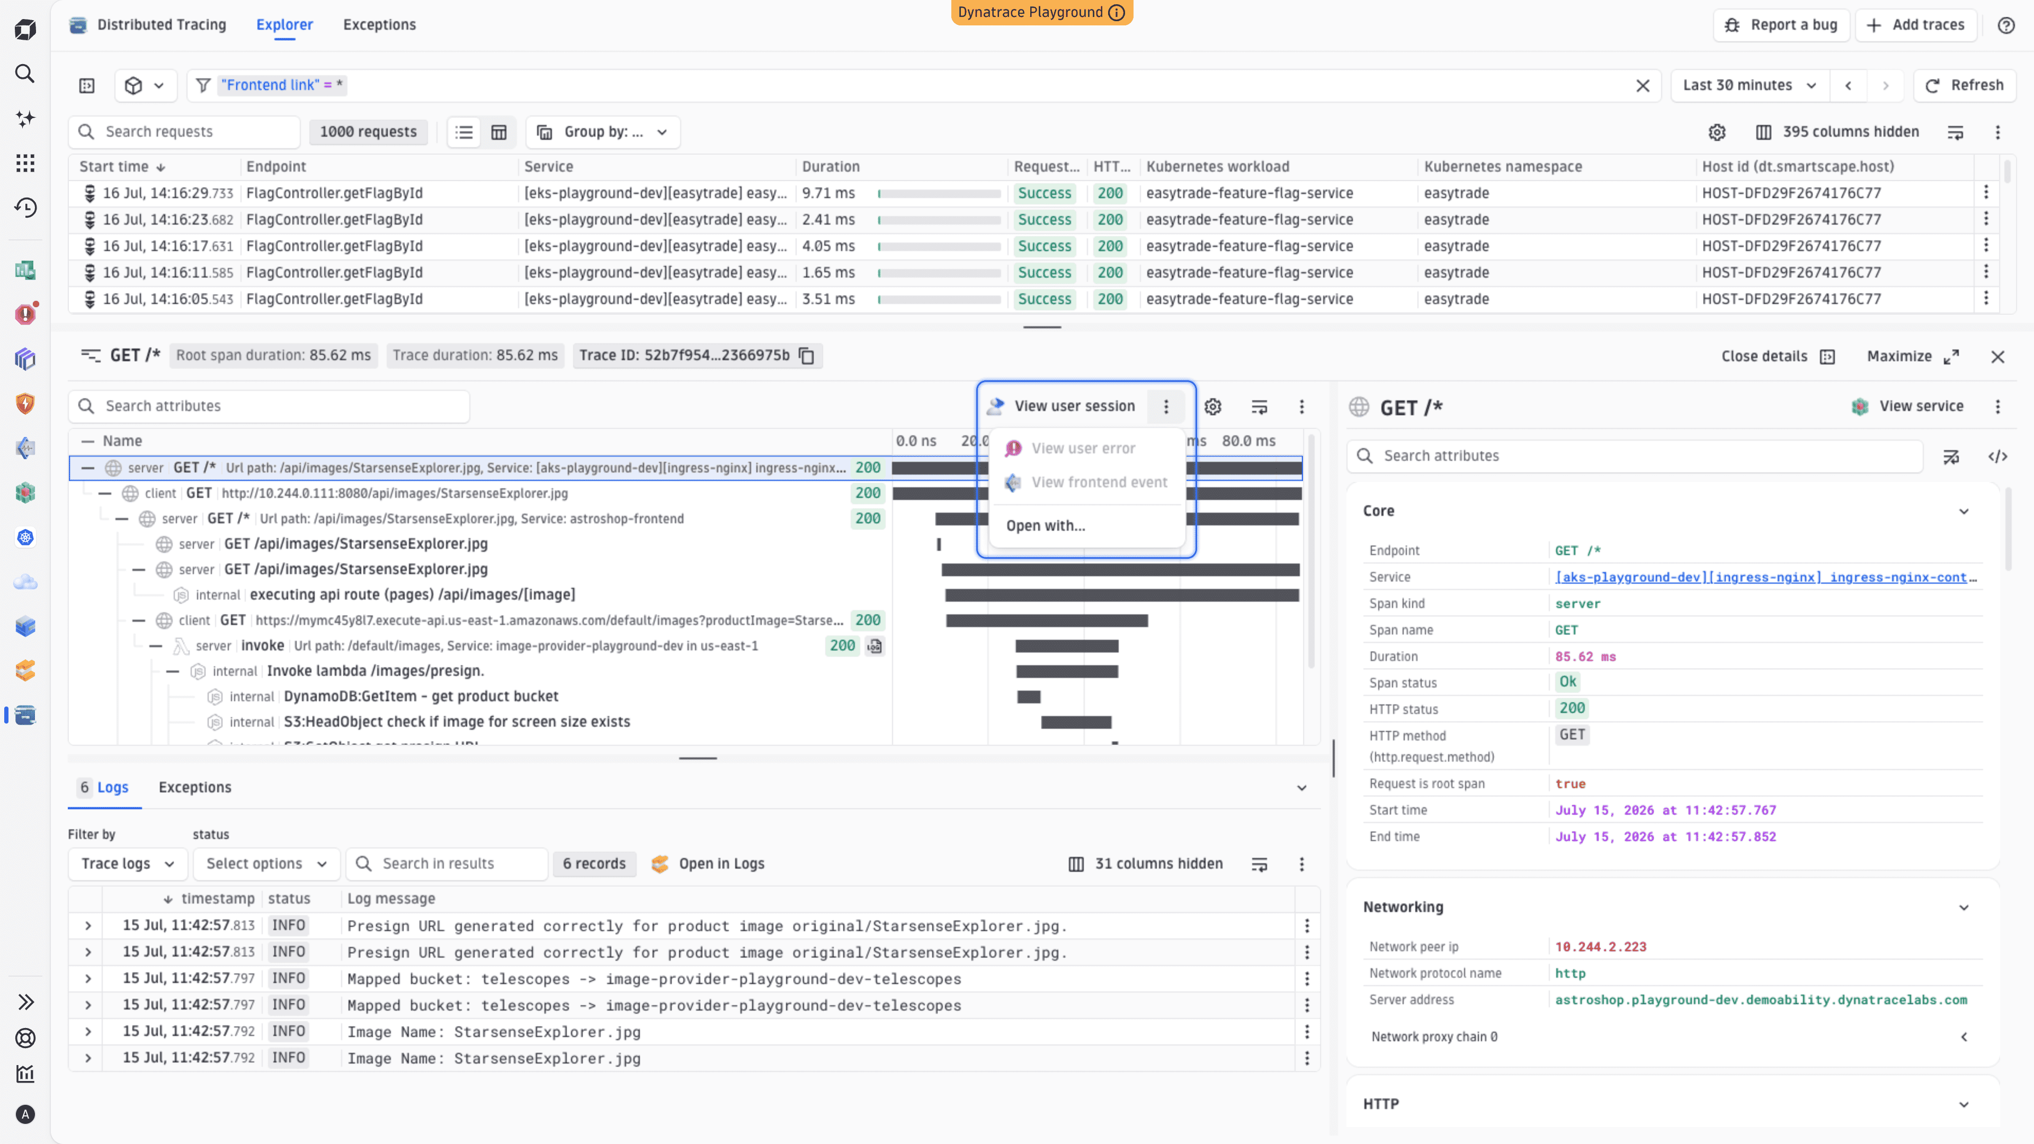
Task: Open the status Select options dropdown
Action: [x=267, y=864]
